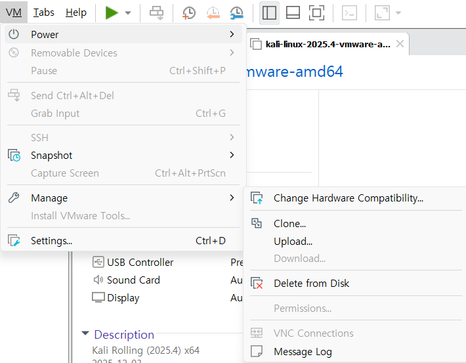Take a snapshot using the clock-plus toolbar icon
466x363 pixels.
click(x=189, y=12)
